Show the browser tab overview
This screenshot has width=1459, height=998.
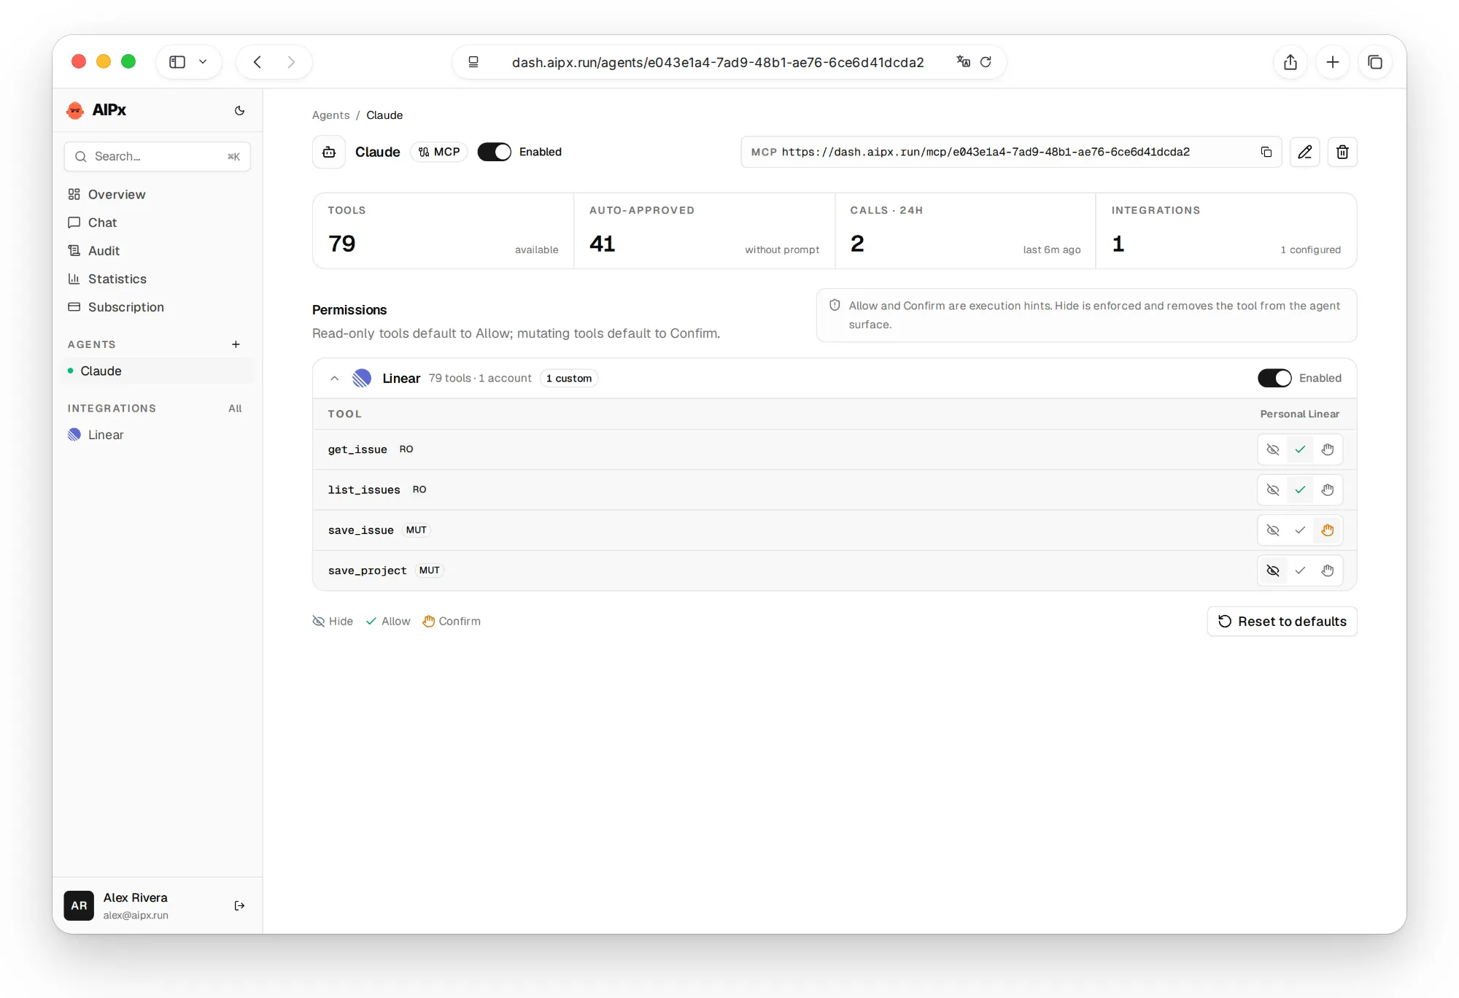[1374, 62]
